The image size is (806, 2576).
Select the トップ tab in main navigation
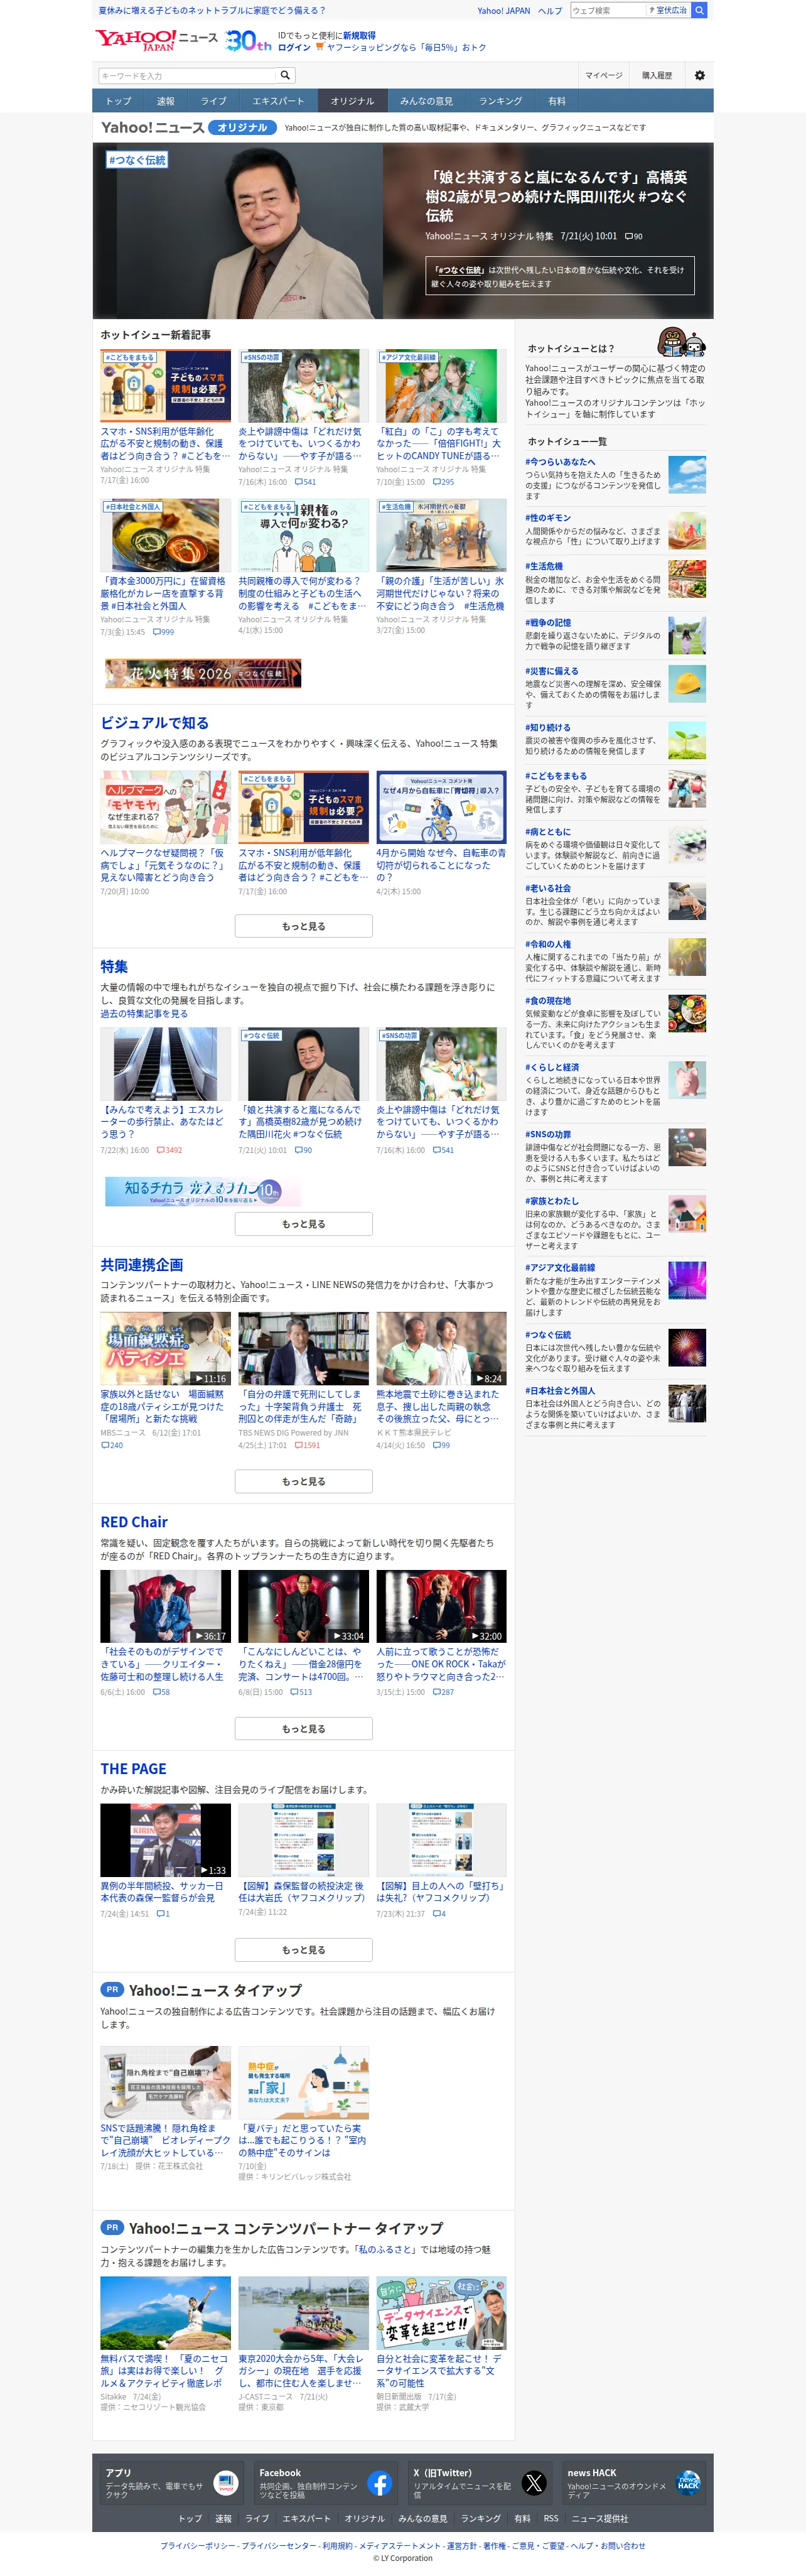[x=119, y=101]
